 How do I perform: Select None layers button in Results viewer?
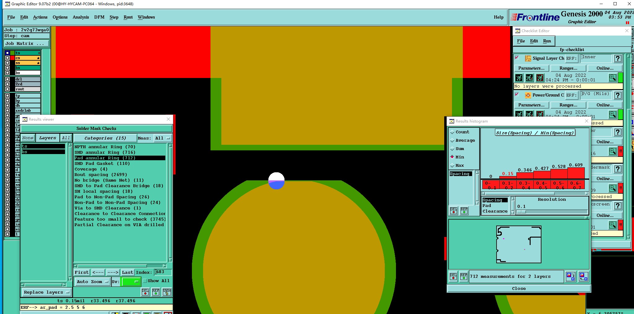pyautogui.click(x=28, y=138)
